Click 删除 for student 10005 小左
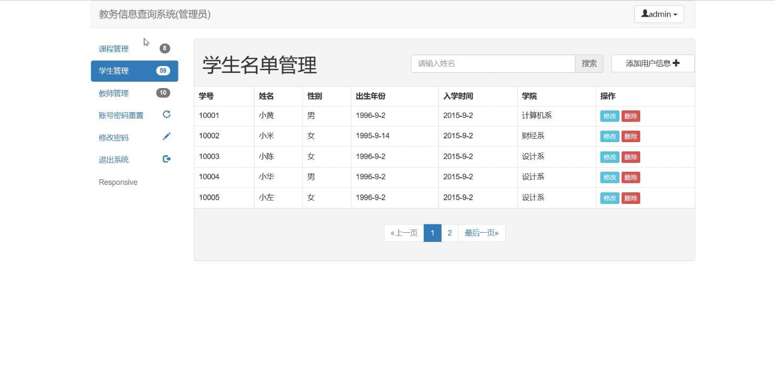Viewport: 775px width, 371px height. (631, 198)
